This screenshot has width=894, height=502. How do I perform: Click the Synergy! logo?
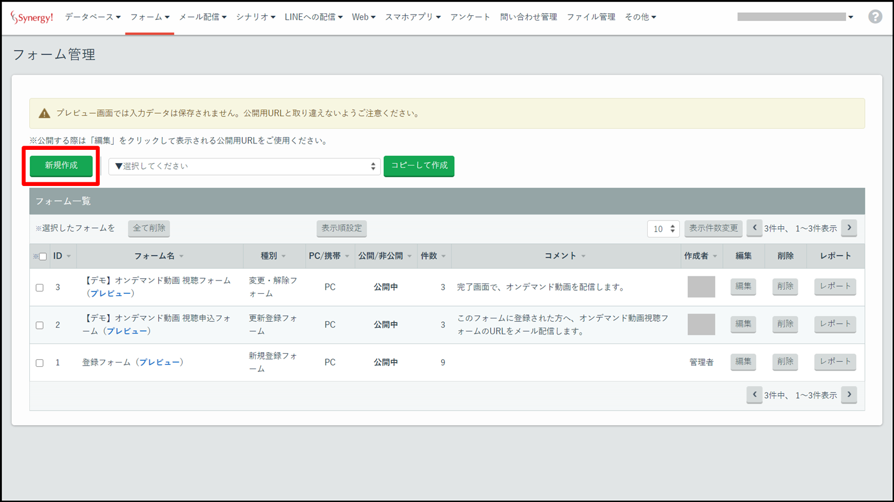click(32, 17)
